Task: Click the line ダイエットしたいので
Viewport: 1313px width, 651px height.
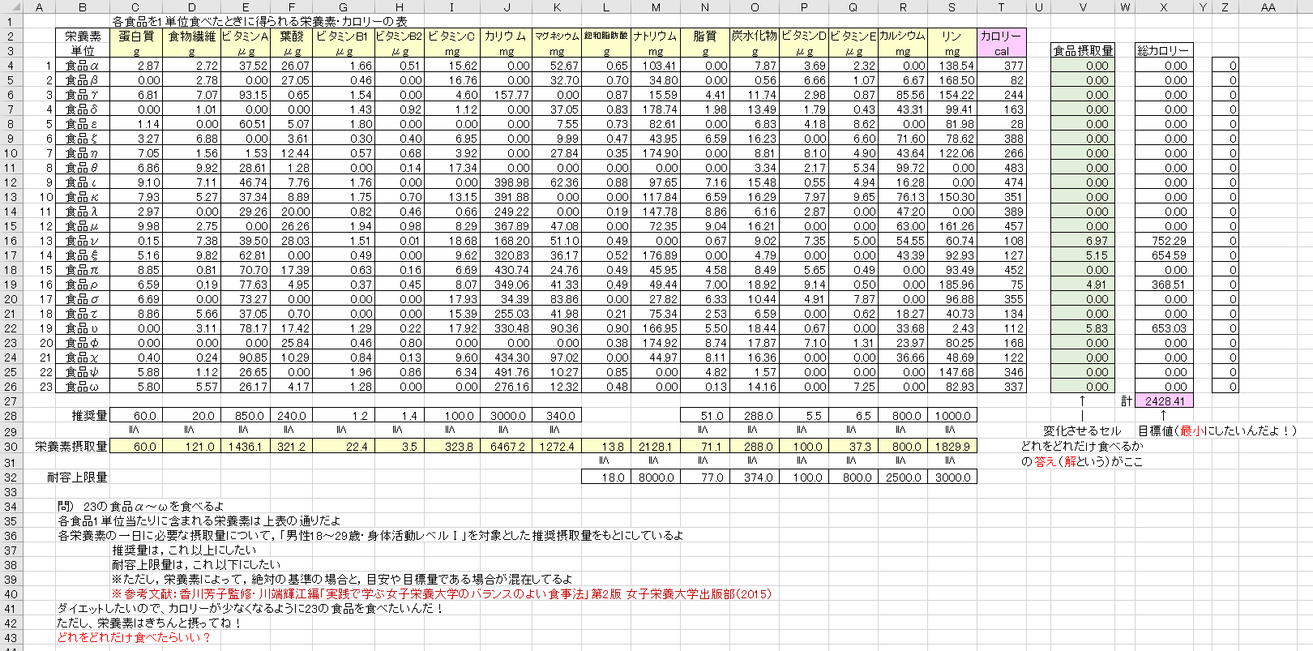Action: pos(250,609)
